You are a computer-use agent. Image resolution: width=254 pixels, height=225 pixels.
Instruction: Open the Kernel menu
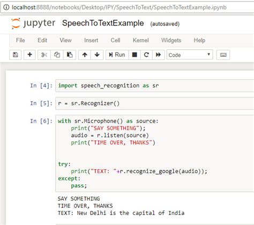click(x=141, y=40)
